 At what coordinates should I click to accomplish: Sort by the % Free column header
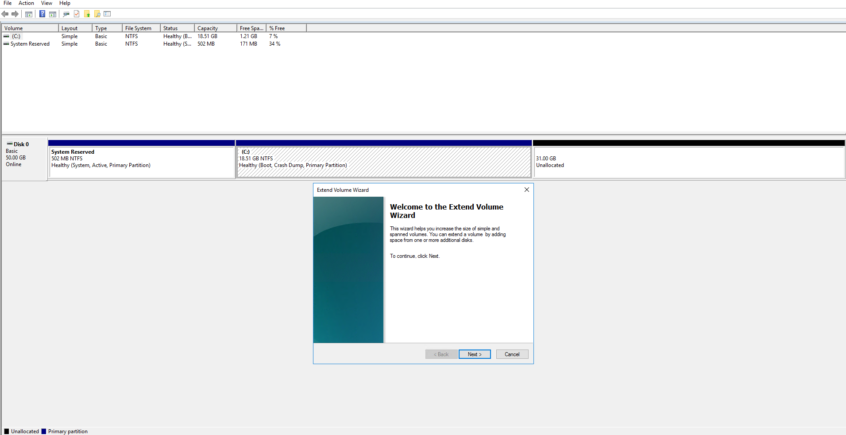point(286,28)
